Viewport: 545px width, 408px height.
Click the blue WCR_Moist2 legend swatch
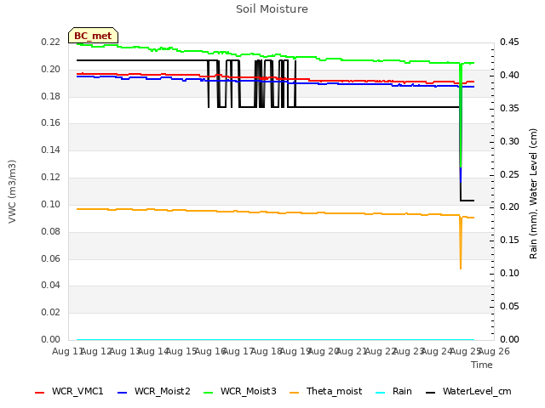123,393
